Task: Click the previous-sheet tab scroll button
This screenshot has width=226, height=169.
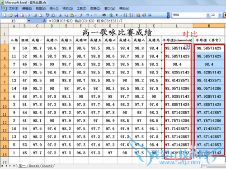Action: coord(6,166)
